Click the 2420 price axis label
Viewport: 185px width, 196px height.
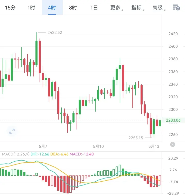(173, 34)
